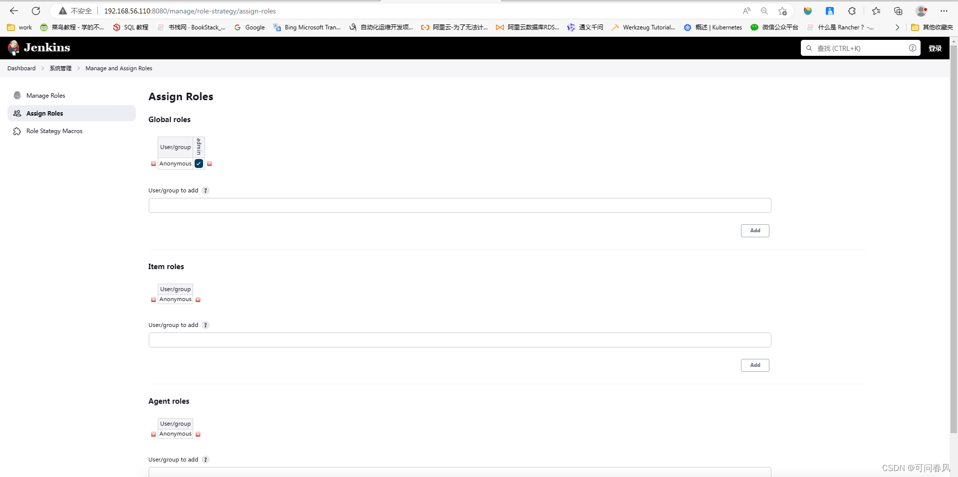
Task: Open 其他收藏夹 bookmarks folder
Action: (932, 27)
